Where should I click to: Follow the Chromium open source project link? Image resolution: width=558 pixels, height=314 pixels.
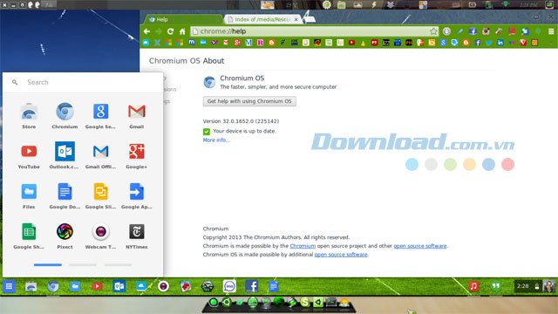(x=303, y=246)
